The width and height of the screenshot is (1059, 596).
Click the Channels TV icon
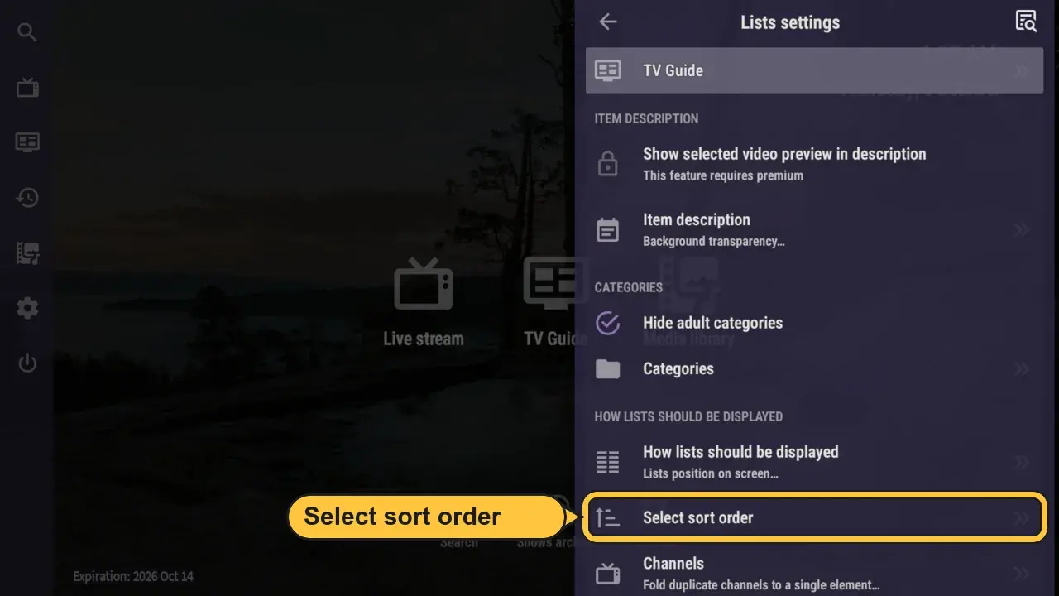point(608,573)
